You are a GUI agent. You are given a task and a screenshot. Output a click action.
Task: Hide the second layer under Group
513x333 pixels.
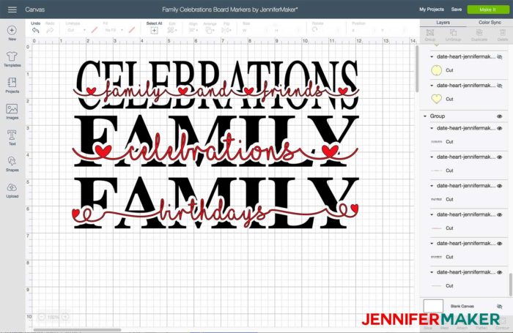point(500,157)
